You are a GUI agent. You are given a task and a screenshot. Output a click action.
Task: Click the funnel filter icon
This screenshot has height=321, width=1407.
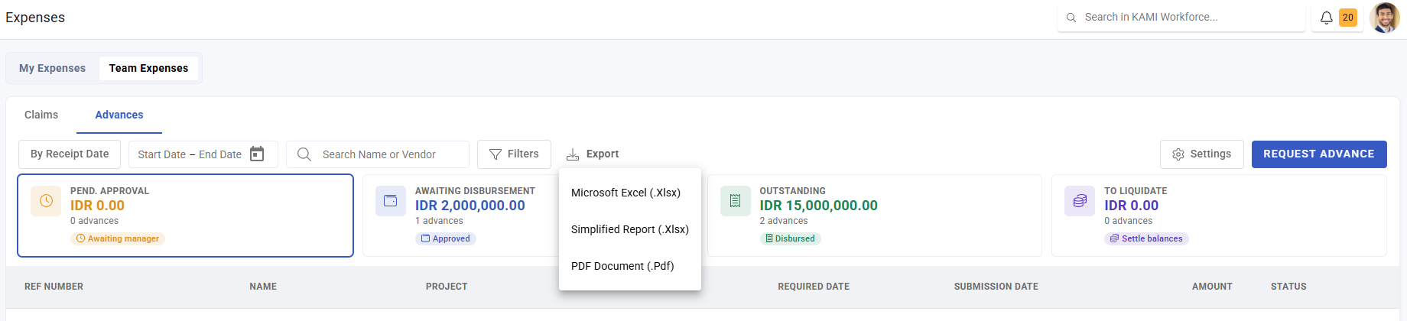click(x=496, y=154)
